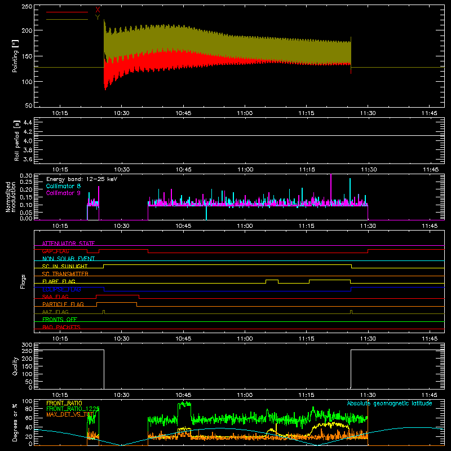This screenshot has height=451, width=451.
Task: Click the red X legend line
Action: click(67, 12)
